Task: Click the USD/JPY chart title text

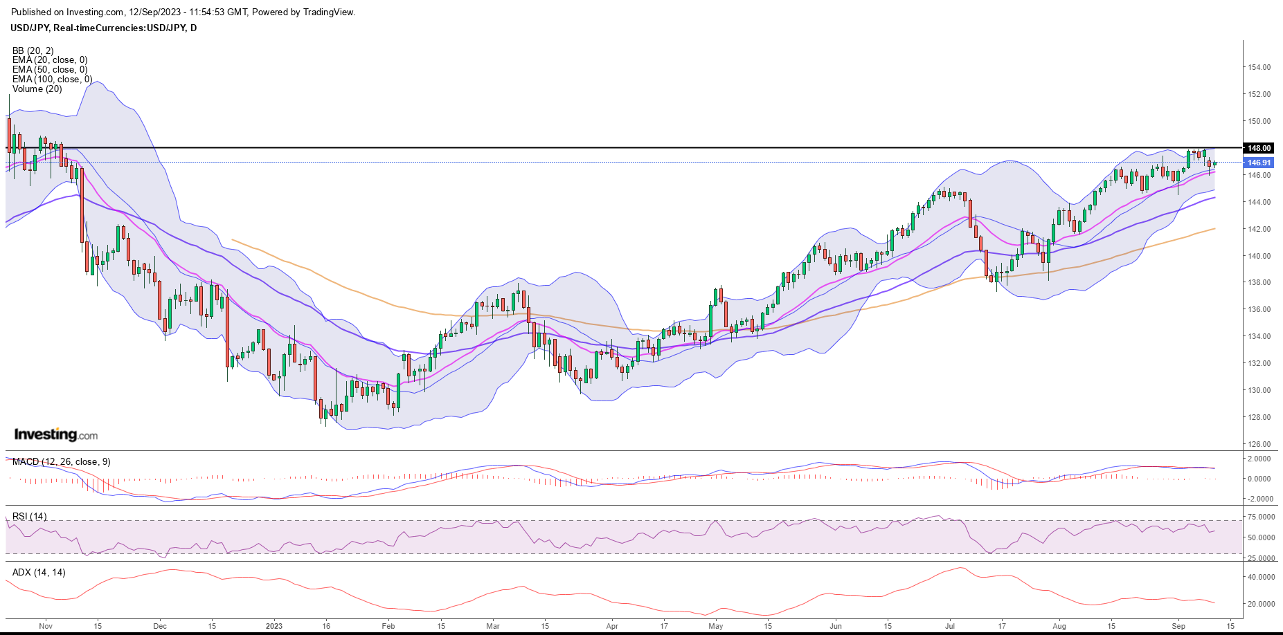Action: [103, 28]
